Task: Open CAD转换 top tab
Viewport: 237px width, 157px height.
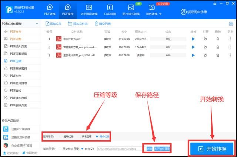Action: tap(110, 10)
